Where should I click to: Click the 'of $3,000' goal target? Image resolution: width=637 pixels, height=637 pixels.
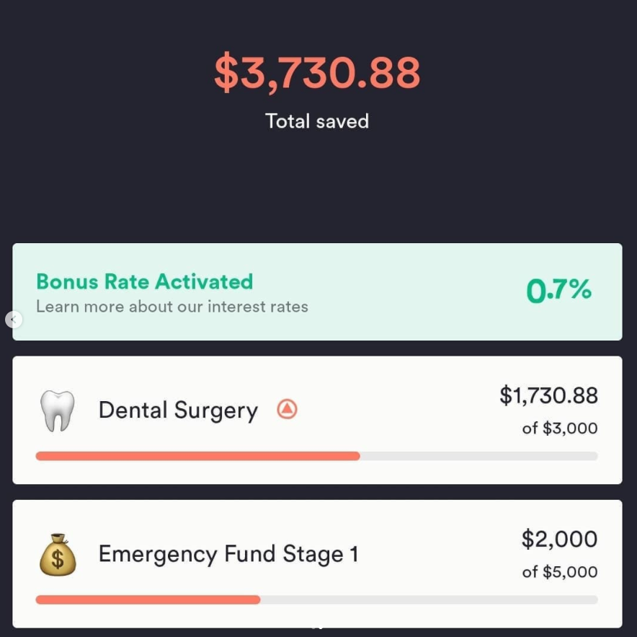[560, 429]
